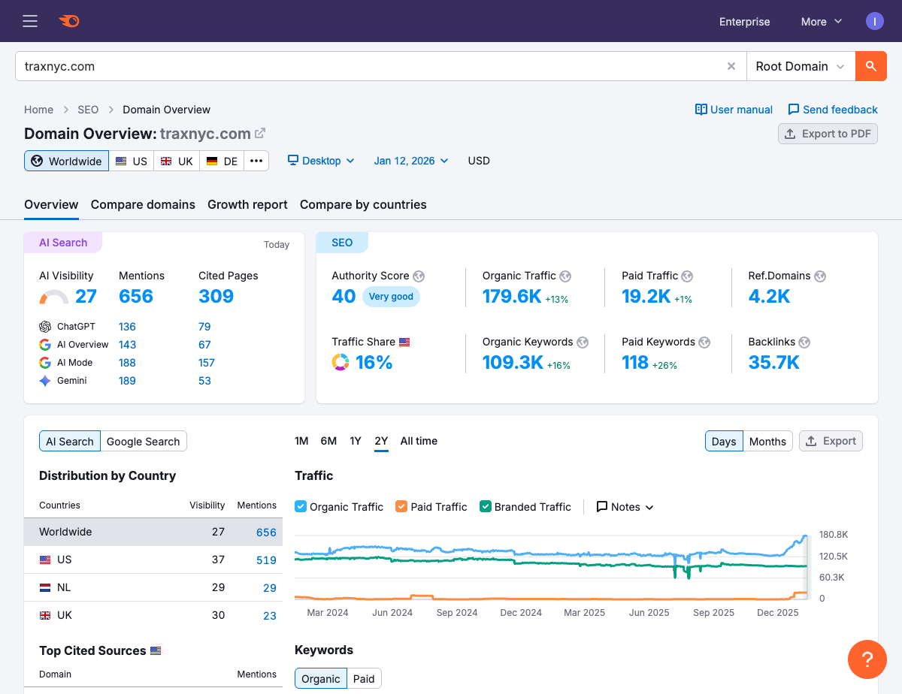Image resolution: width=902 pixels, height=694 pixels.
Task: Uncheck the Branded Traffic checkbox
Action: pyautogui.click(x=486, y=507)
